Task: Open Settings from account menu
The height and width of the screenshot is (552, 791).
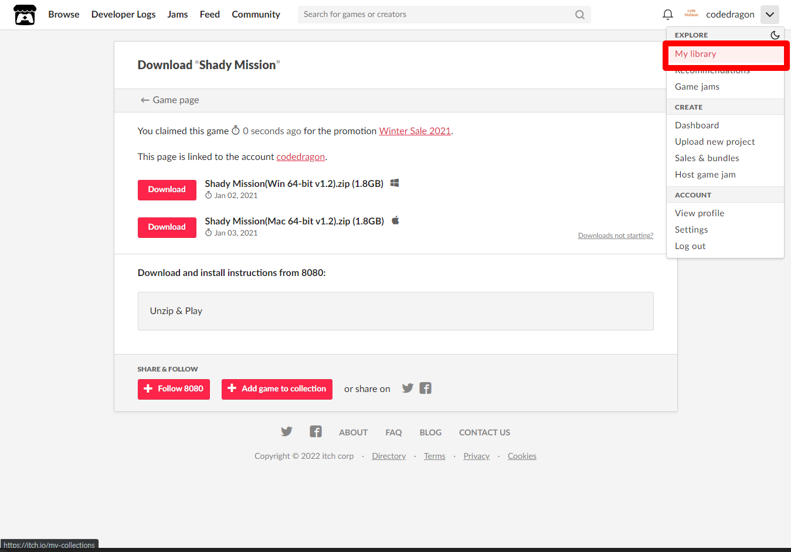Action: [725, 230]
